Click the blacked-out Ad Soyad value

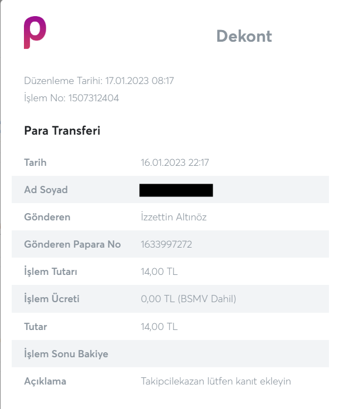point(176,190)
